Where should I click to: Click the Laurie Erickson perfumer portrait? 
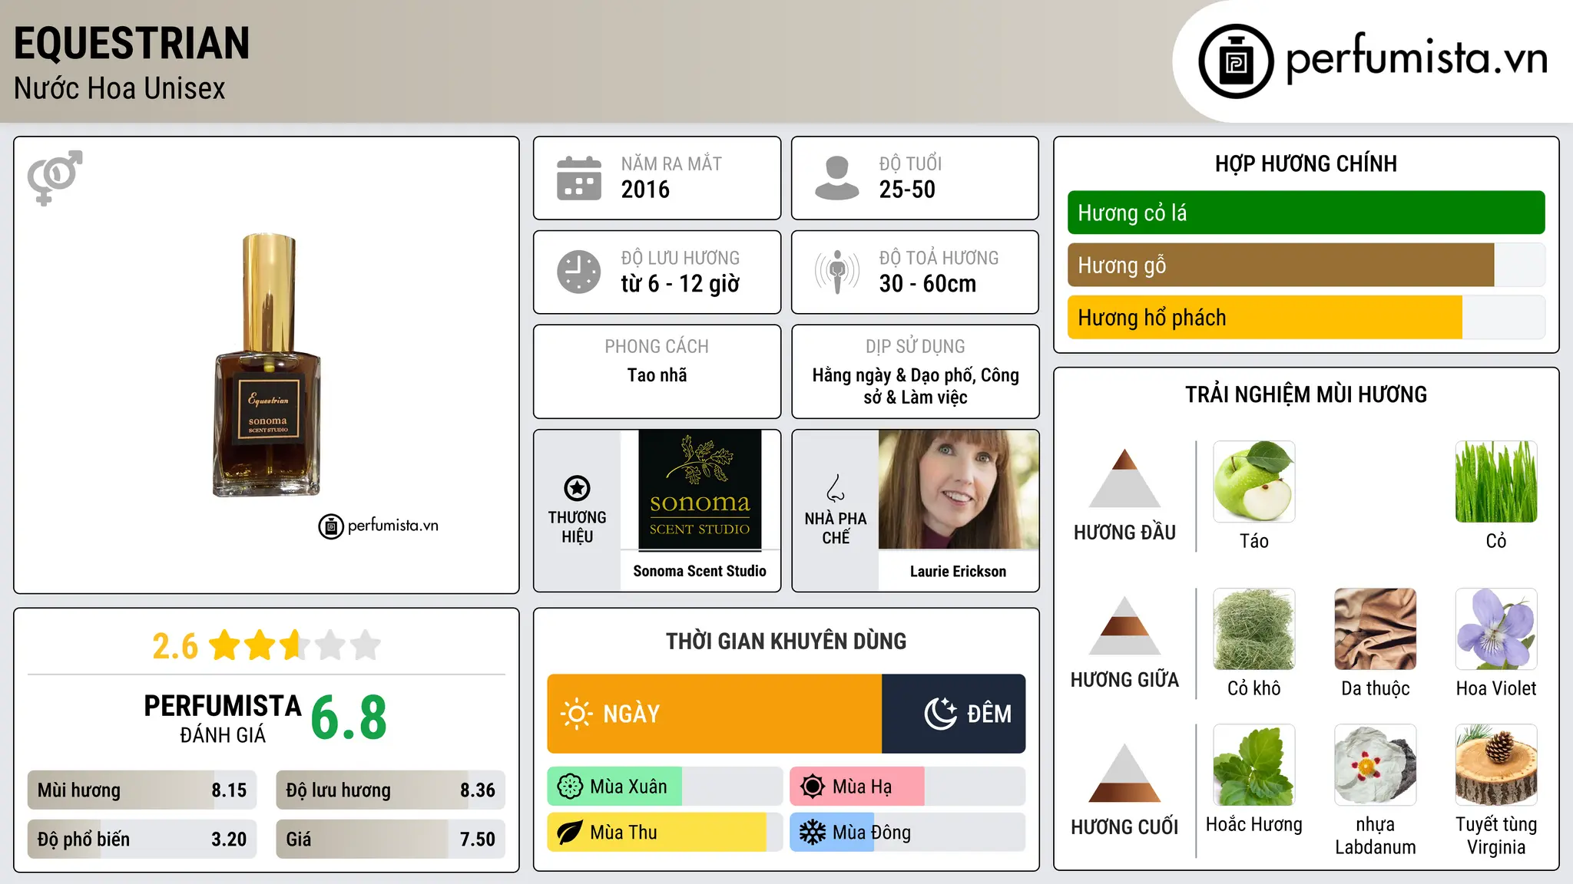click(x=958, y=490)
